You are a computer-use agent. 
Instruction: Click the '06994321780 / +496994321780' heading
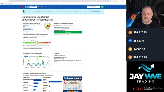[x=37, y=20]
